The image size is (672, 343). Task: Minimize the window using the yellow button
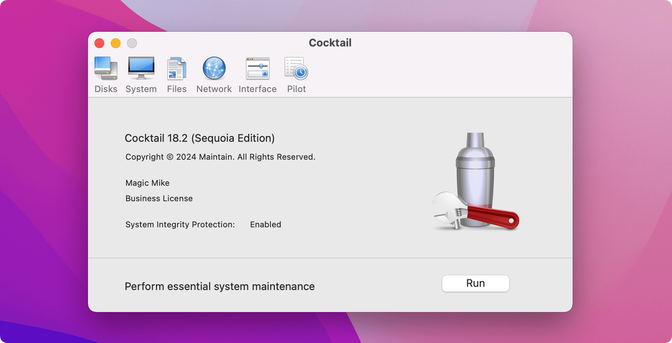pos(116,43)
